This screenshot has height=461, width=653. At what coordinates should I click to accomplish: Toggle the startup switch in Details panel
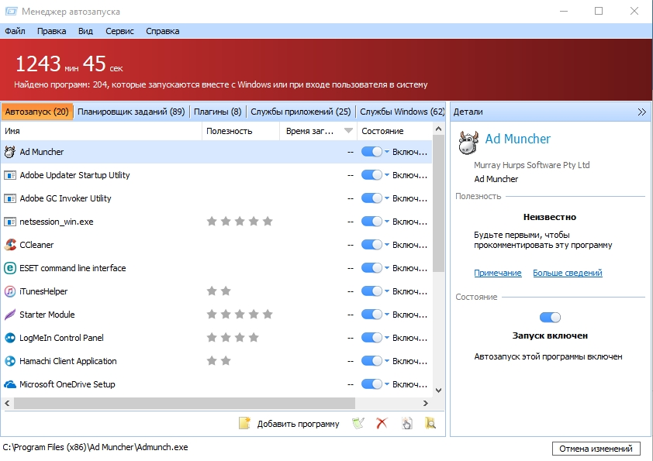550,317
